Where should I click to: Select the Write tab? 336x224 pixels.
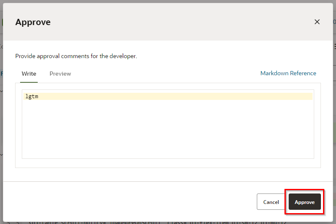point(29,74)
